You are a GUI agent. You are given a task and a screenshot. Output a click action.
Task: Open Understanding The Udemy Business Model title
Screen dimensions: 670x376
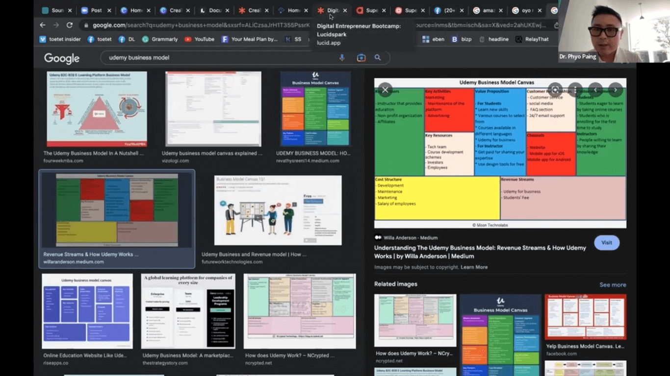pos(480,252)
